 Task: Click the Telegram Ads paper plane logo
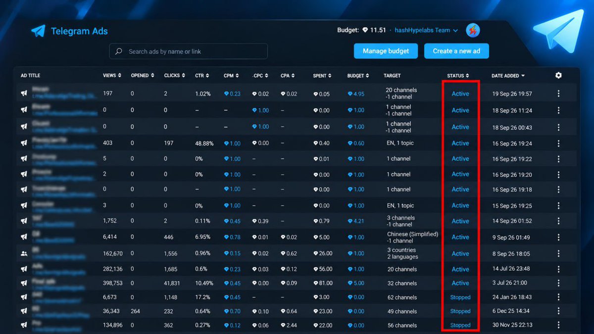click(x=38, y=31)
